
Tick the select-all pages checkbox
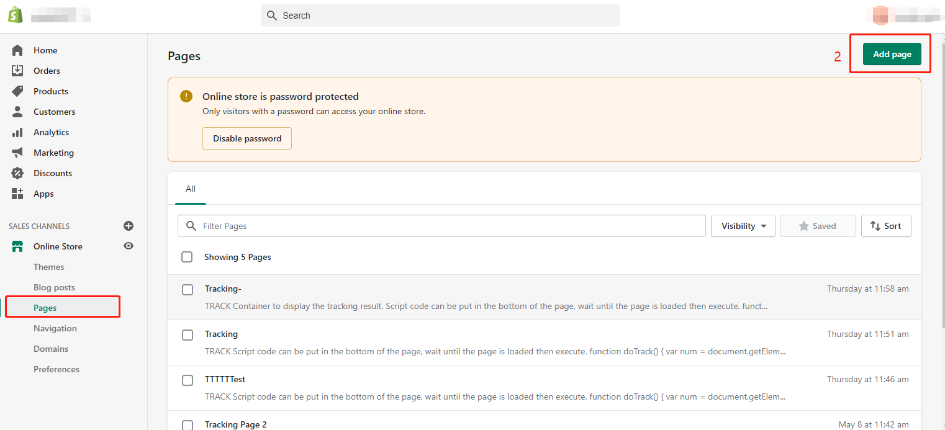coord(187,257)
